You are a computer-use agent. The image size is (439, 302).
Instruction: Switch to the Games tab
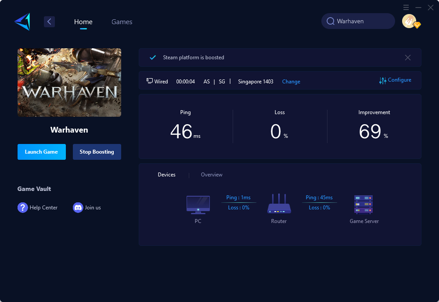click(122, 22)
